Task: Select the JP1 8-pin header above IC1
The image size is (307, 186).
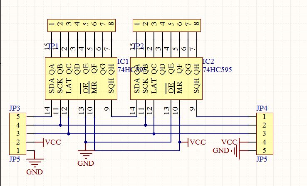Action: pyautogui.click(x=82, y=25)
